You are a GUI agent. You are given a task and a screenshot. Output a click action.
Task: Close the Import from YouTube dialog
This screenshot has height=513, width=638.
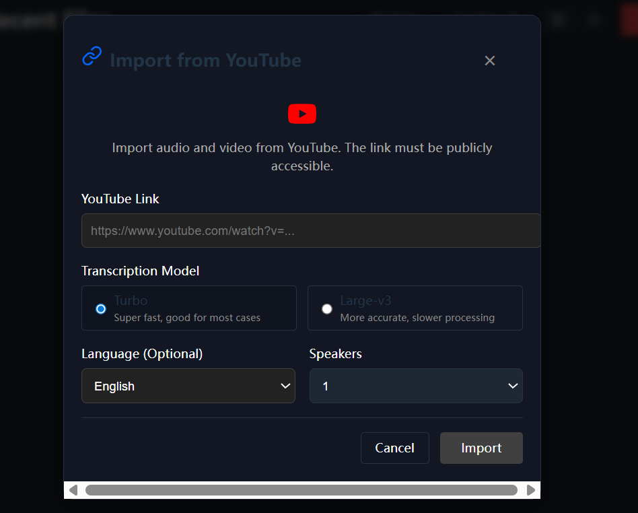(x=489, y=60)
